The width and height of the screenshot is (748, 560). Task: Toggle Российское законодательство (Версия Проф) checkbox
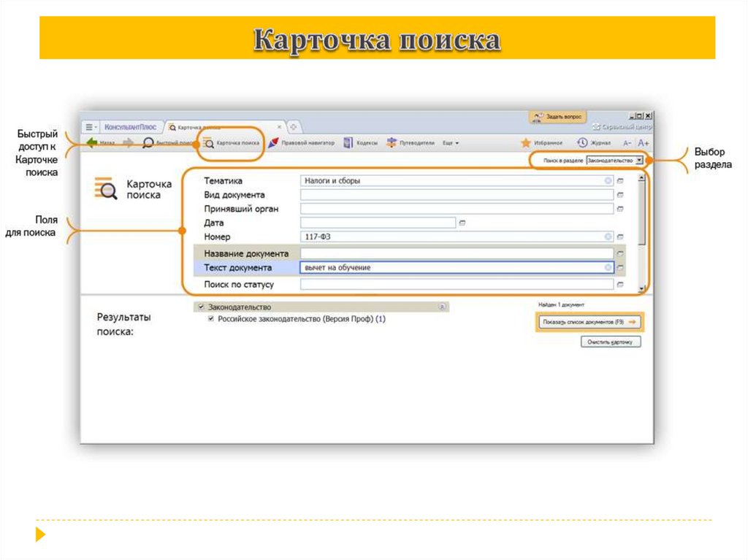coord(211,318)
